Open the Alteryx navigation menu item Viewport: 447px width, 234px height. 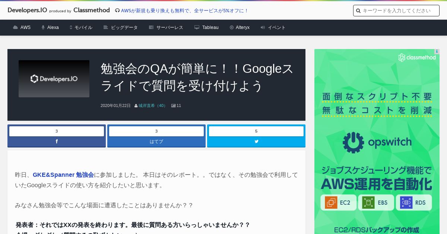pyautogui.click(x=242, y=27)
